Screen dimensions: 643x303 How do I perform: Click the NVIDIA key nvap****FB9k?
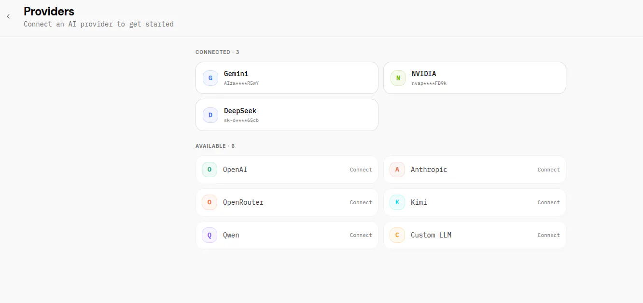pyautogui.click(x=429, y=83)
